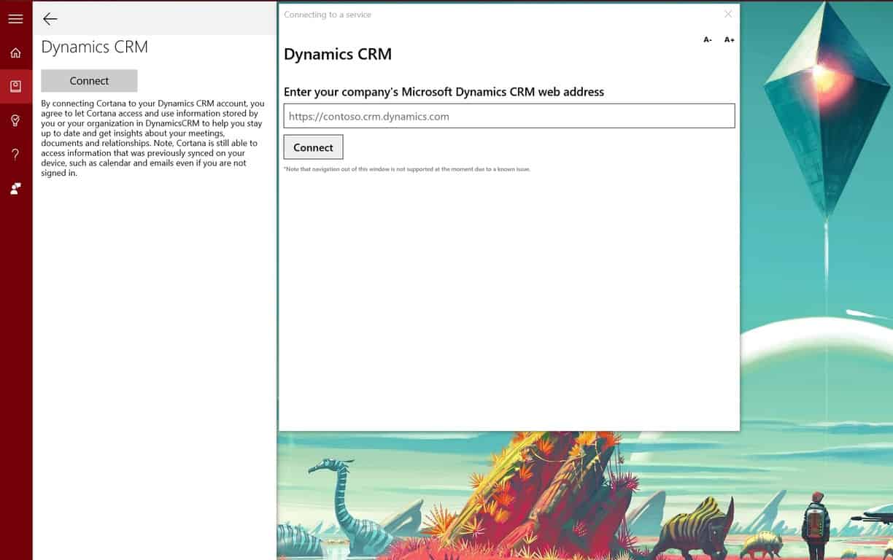Open Help via the question mark icon
The image size is (893, 560).
15,154
